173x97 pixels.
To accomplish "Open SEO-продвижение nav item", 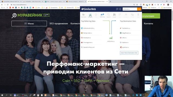I will tap(59, 23).
